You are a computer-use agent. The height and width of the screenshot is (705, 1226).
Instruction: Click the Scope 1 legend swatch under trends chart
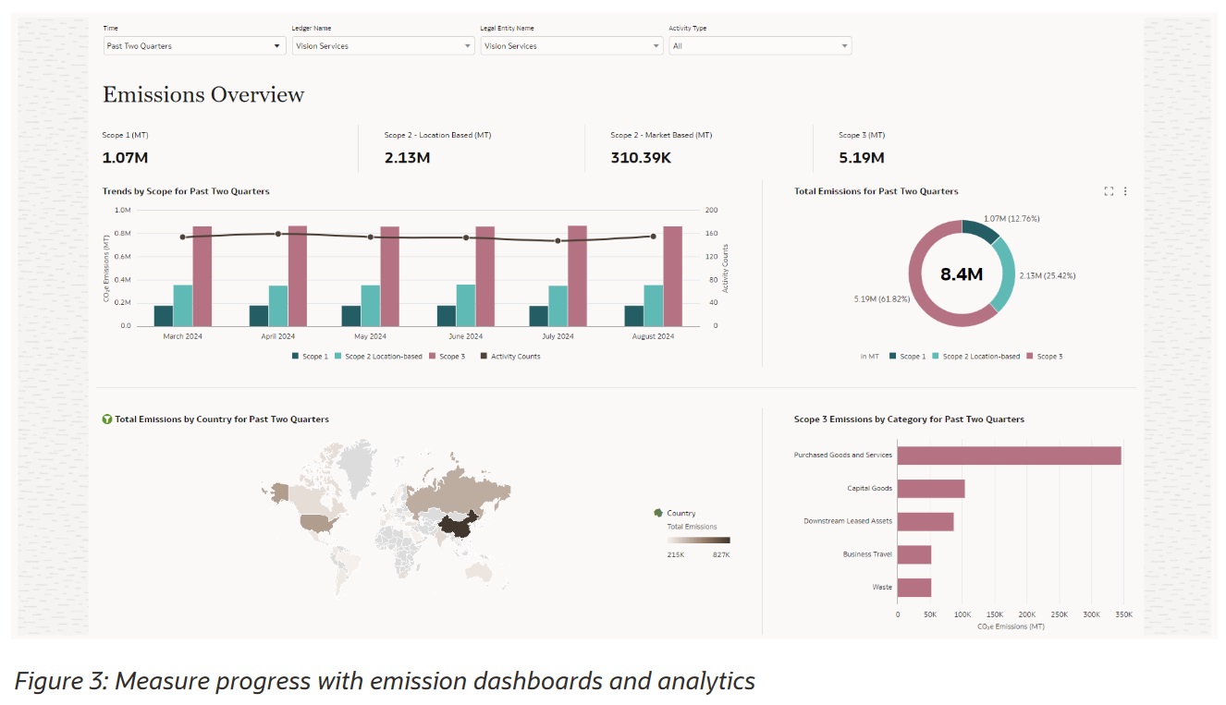(x=296, y=356)
